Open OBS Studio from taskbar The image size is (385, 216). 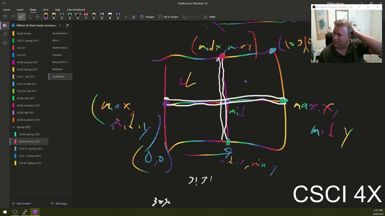pyautogui.click(x=15, y=212)
